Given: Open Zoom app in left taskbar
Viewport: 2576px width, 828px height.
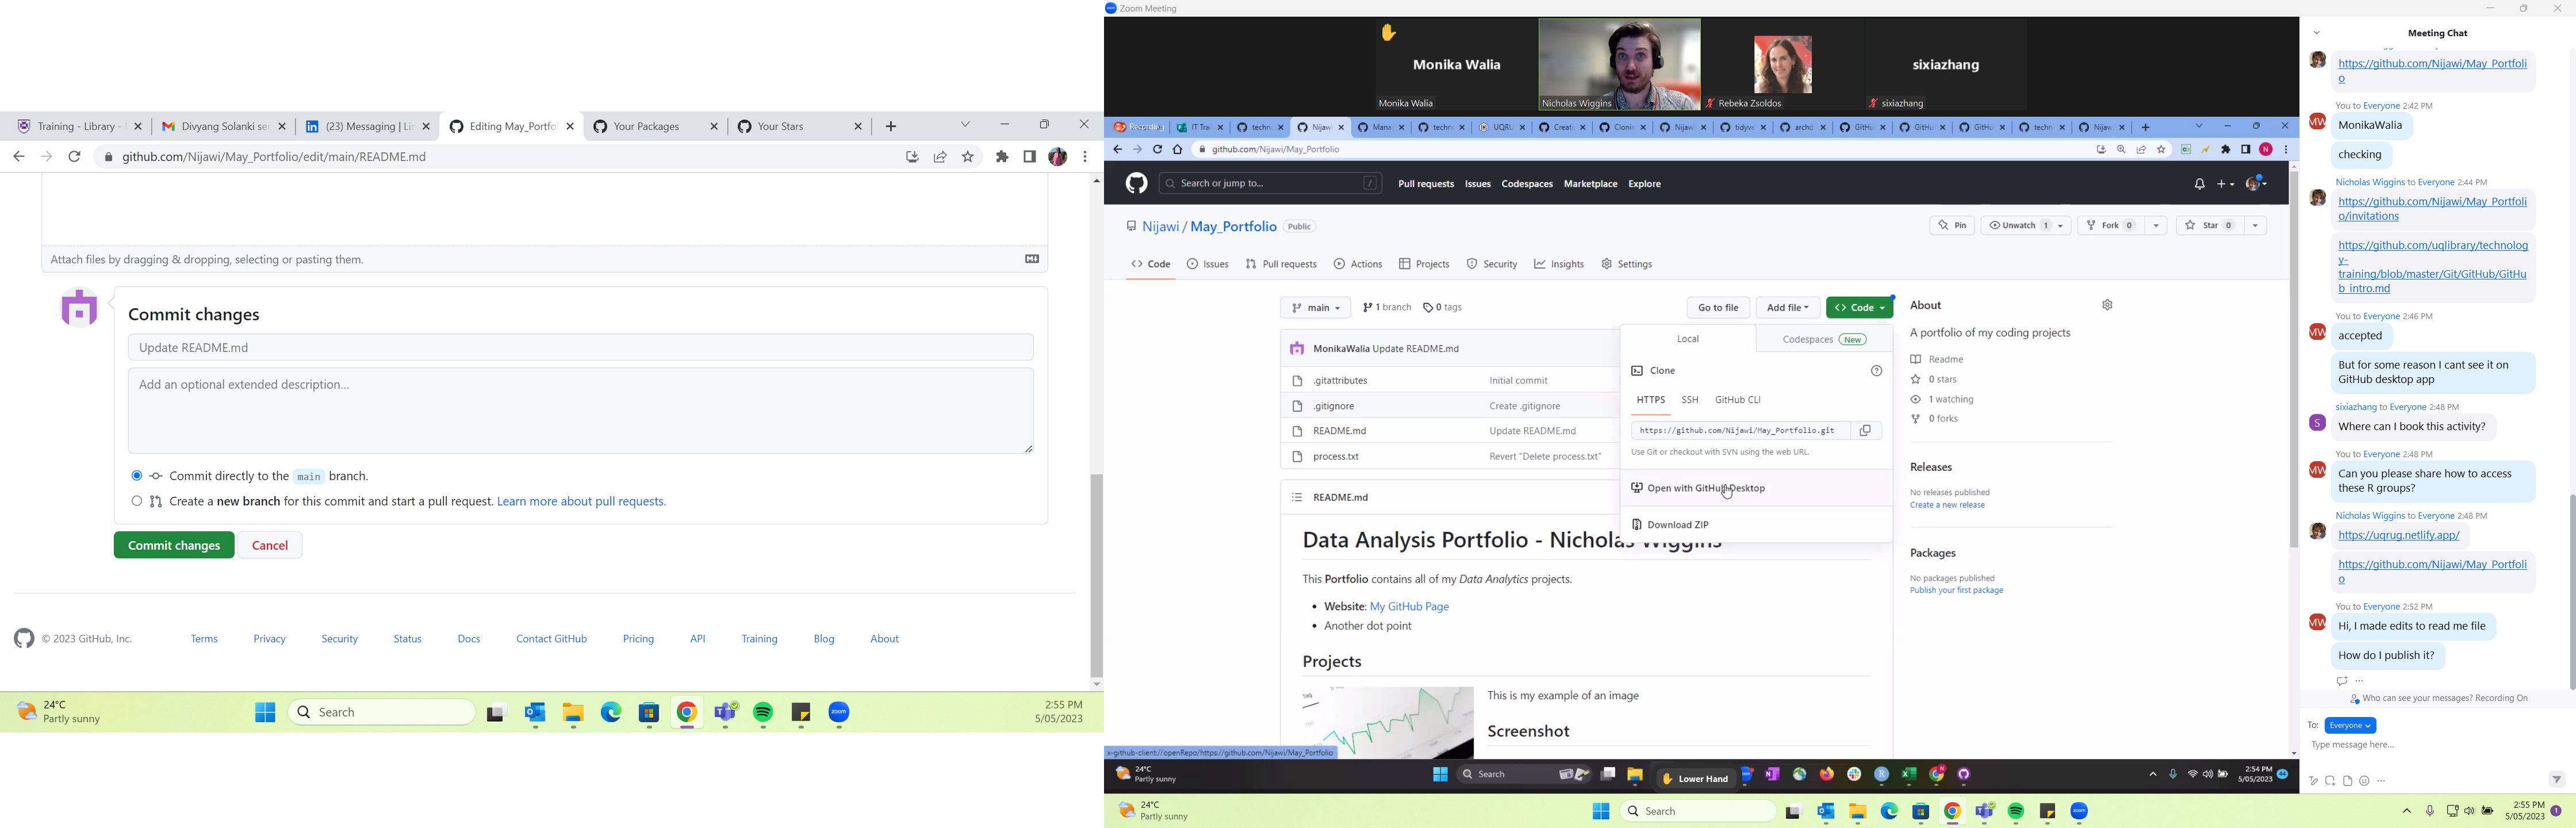Looking at the screenshot, I should point(840,713).
